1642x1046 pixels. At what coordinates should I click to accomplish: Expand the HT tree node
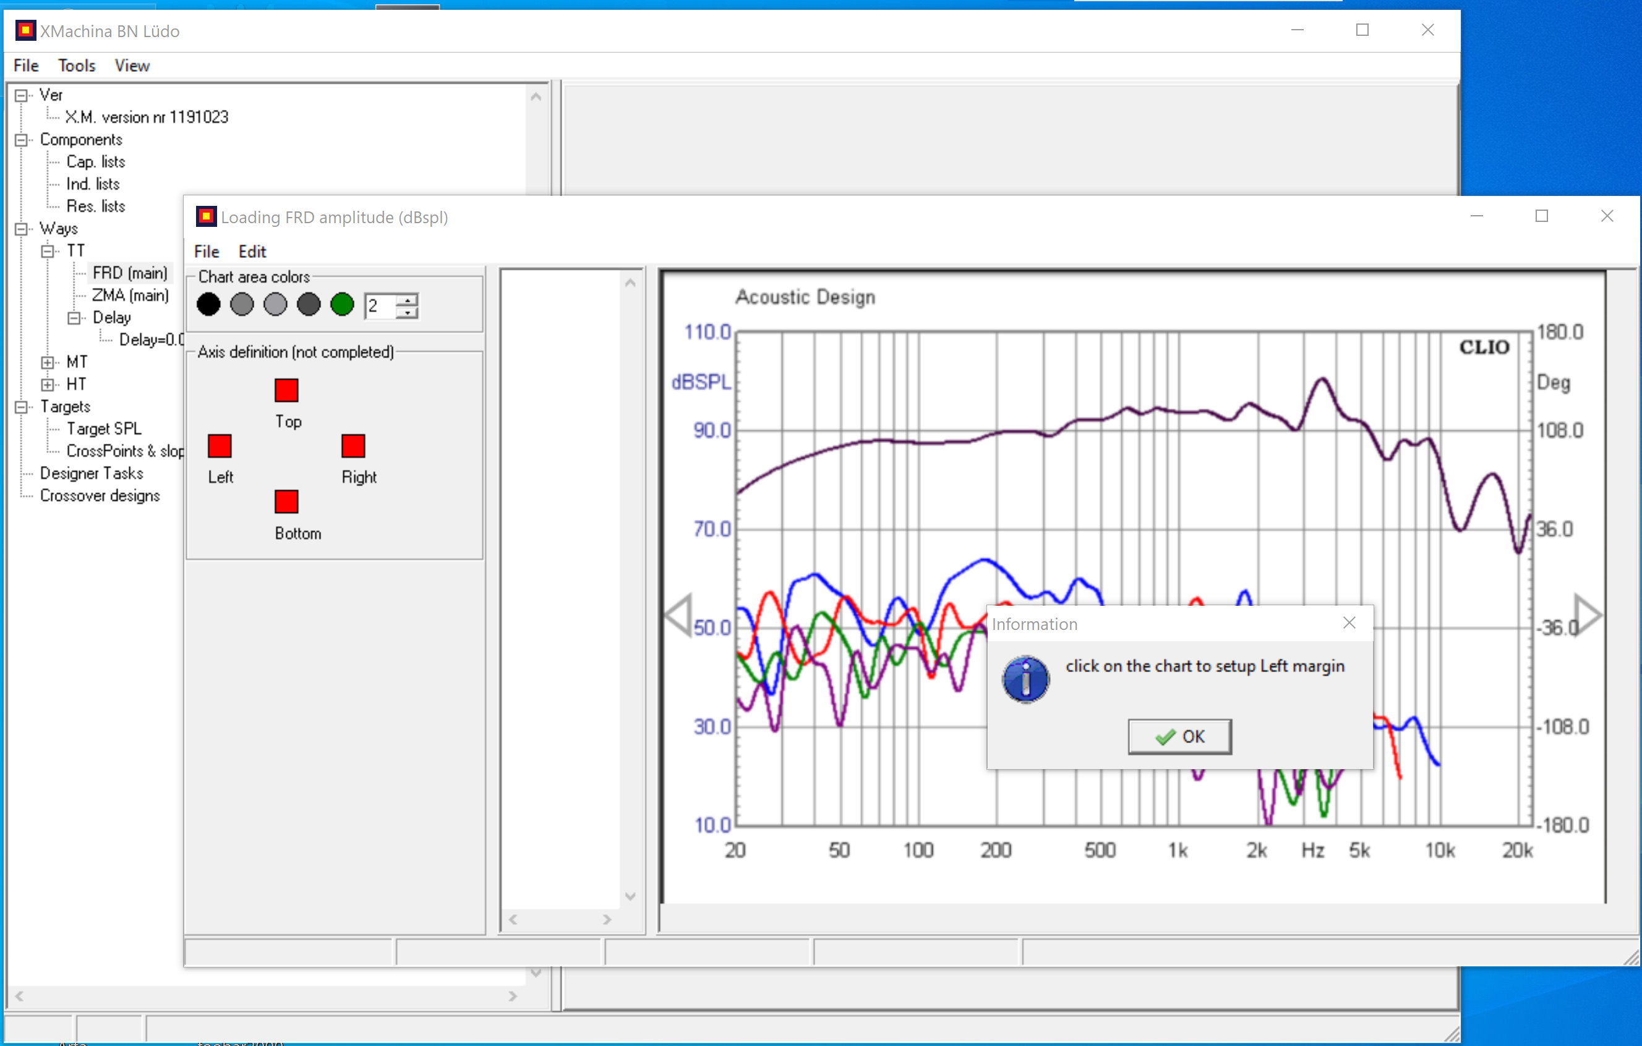click(48, 385)
